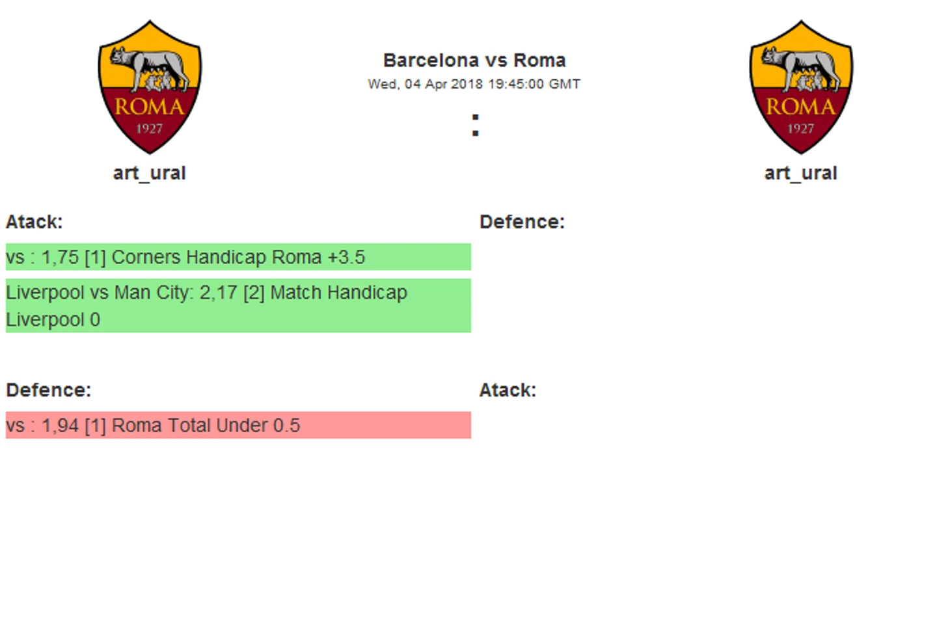Click the 1,75 odds value
This screenshot has width=950, height=624.
pos(60,258)
